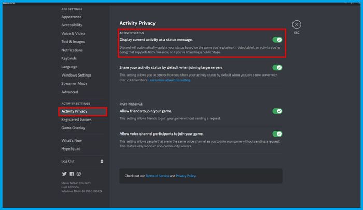Open the Instagram icon link
Screen dimensions: 363x210
point(79,174)
